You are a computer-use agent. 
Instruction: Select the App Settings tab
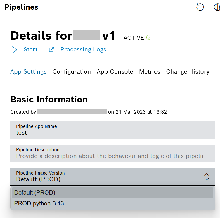(x=28, y=72)
